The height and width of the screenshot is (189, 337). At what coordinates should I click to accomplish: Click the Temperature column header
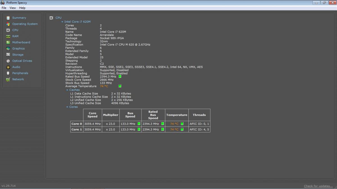pyautogui.click(x=177, y=115)
